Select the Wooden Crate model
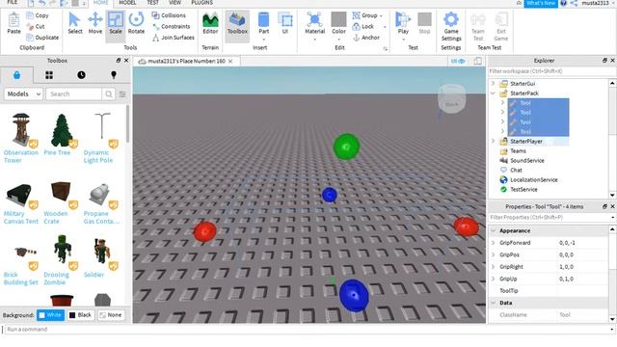Image resolution: width=617 pixels, height=347 pixels. tap(61, 203)
